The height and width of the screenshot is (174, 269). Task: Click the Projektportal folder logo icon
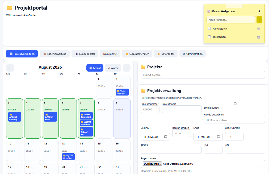tap(10, 8)
